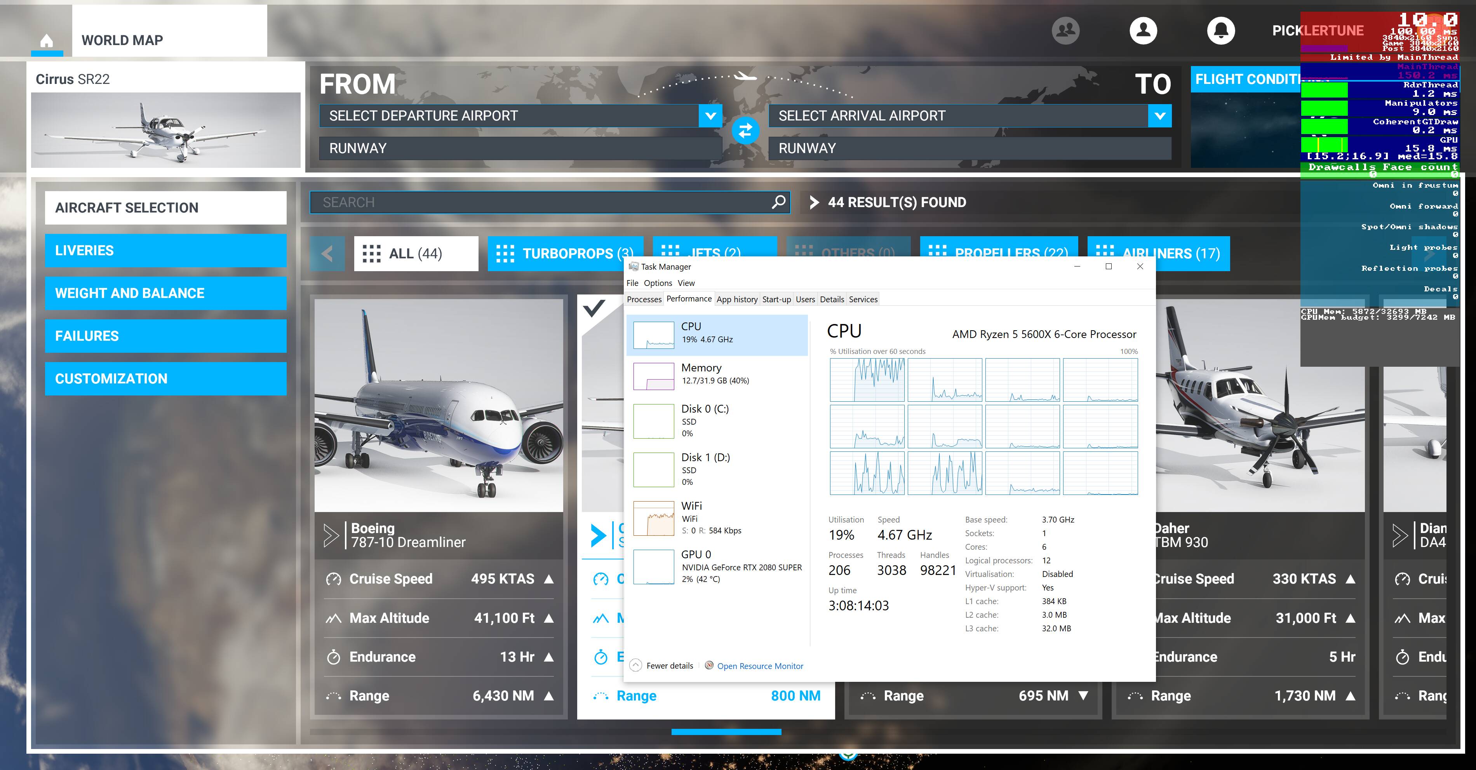Click the search magnifier icon
Screen dimensions: 1476x770
778,202
